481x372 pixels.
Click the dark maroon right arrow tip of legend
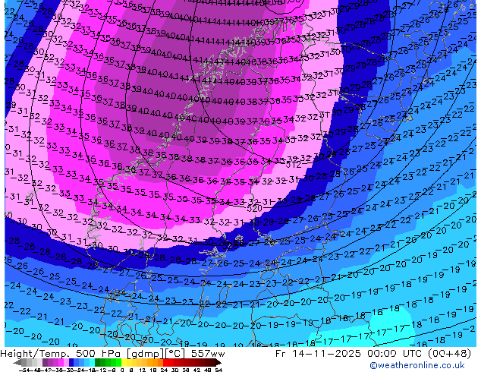218,363
